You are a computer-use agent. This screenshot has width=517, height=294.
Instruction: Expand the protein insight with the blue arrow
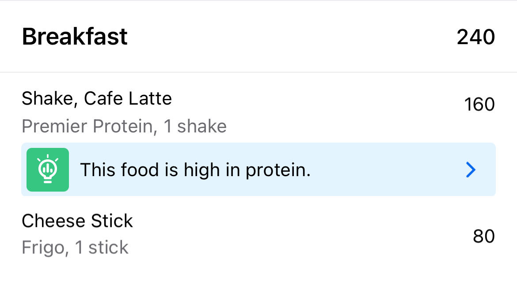pos(471,170)
